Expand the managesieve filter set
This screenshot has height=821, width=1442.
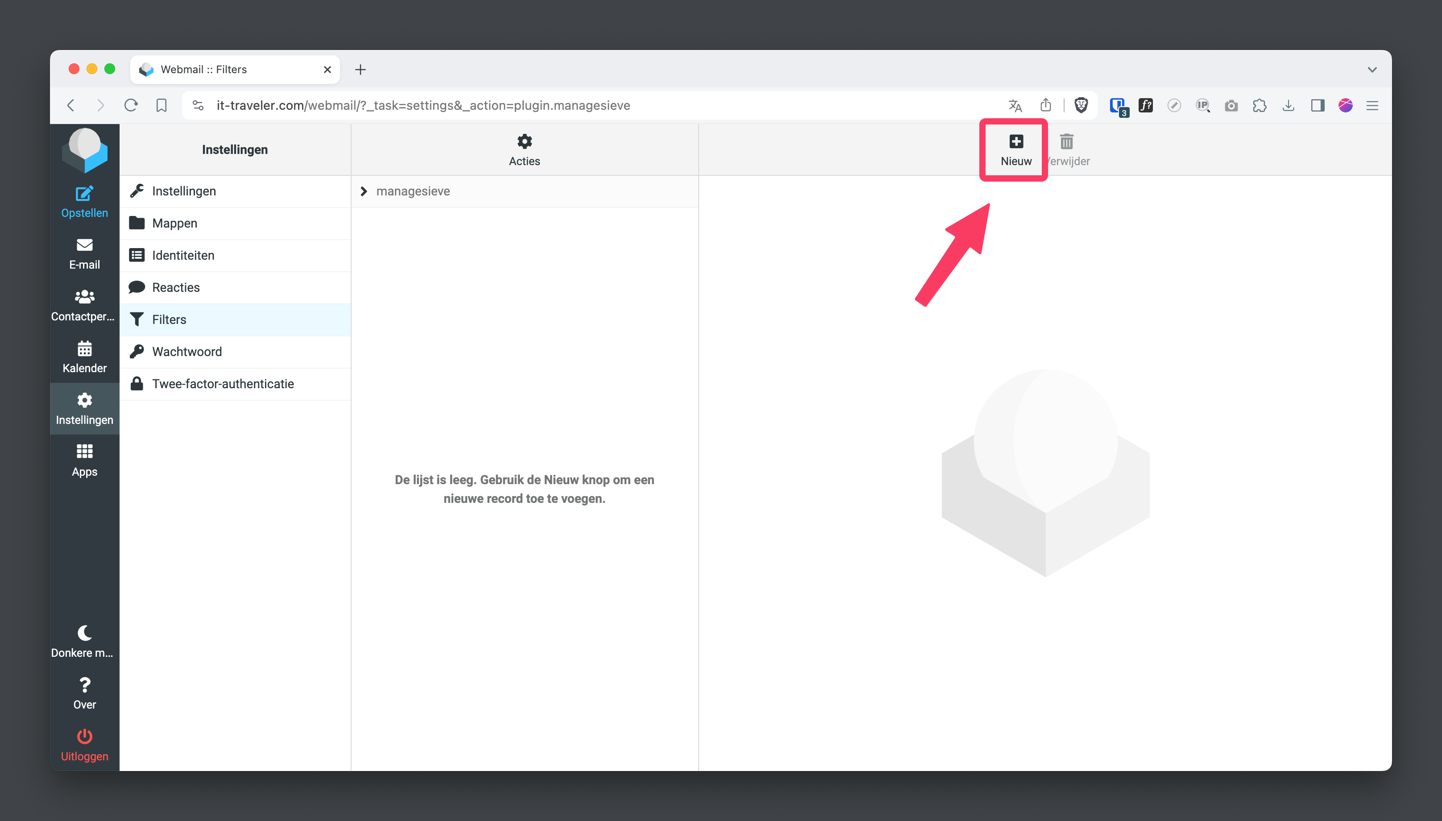click(364, 192)
